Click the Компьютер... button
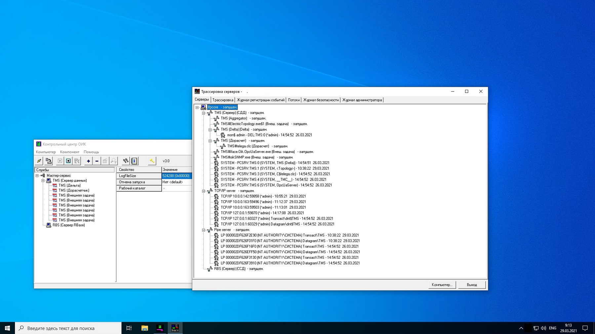 click(442, 285)
